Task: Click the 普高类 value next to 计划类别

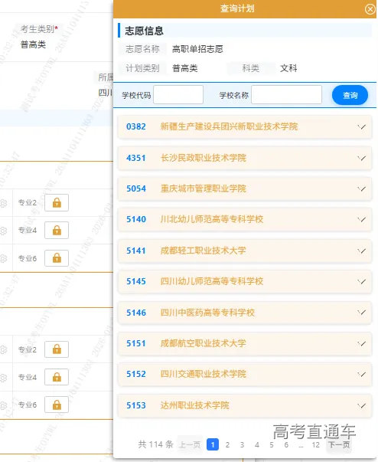Action: pos(184,68)
